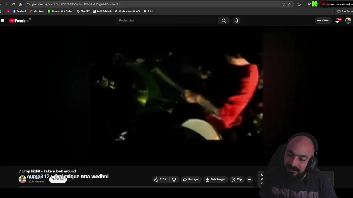Click the Rechercher search field
This screenshot has height=198, width=353.
pyautogui.click(x=167, y=21)
